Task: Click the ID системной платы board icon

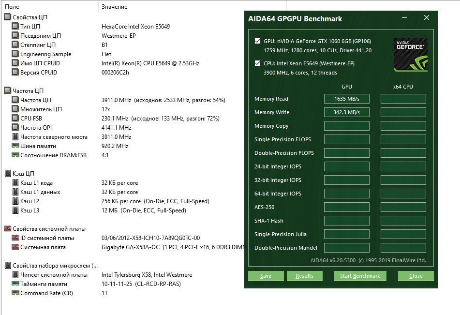Action: [15, 238]
